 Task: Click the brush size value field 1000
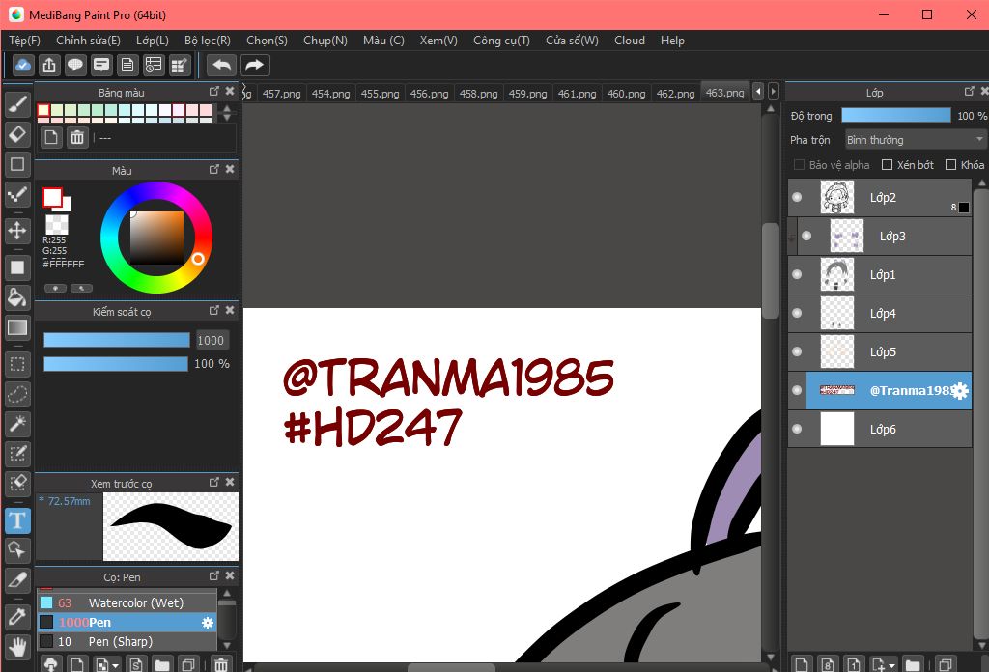point(212,341)
